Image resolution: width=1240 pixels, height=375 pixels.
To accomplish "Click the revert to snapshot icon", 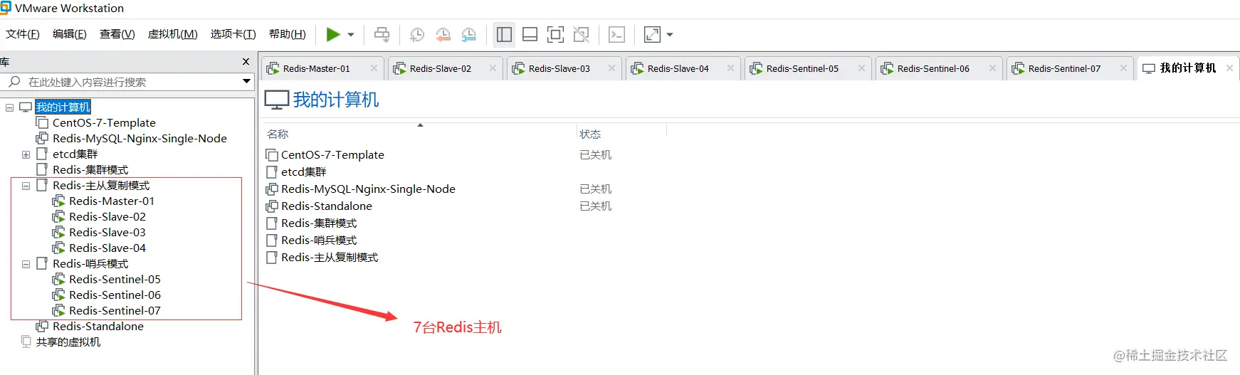I will pos(443,34).
